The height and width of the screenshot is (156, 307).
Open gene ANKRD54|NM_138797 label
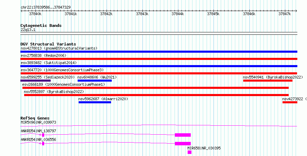click(x=38, y=131)
